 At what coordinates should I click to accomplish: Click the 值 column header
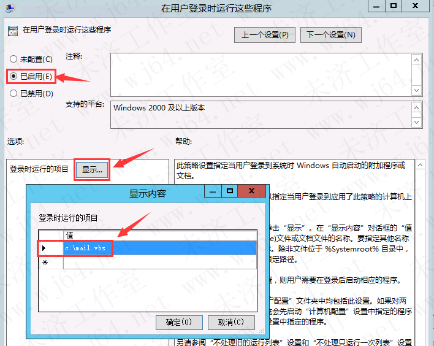coord(160,236)
